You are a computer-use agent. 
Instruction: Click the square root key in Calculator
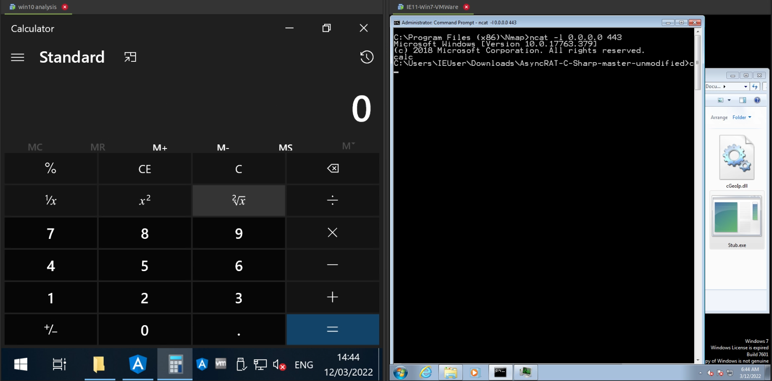[239, 200]
